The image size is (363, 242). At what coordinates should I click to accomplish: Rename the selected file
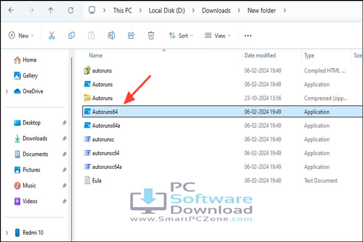pos(111,35)
